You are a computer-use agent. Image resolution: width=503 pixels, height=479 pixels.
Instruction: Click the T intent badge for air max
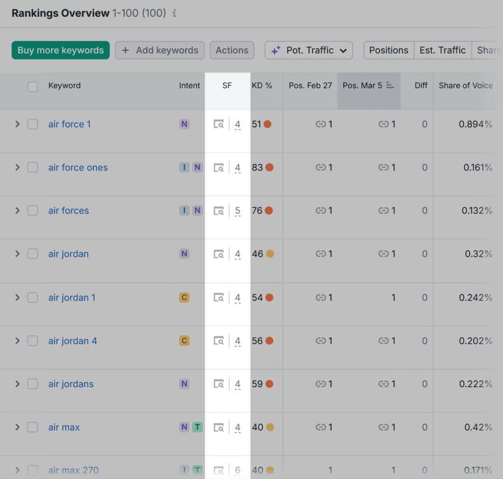point(197,427)
